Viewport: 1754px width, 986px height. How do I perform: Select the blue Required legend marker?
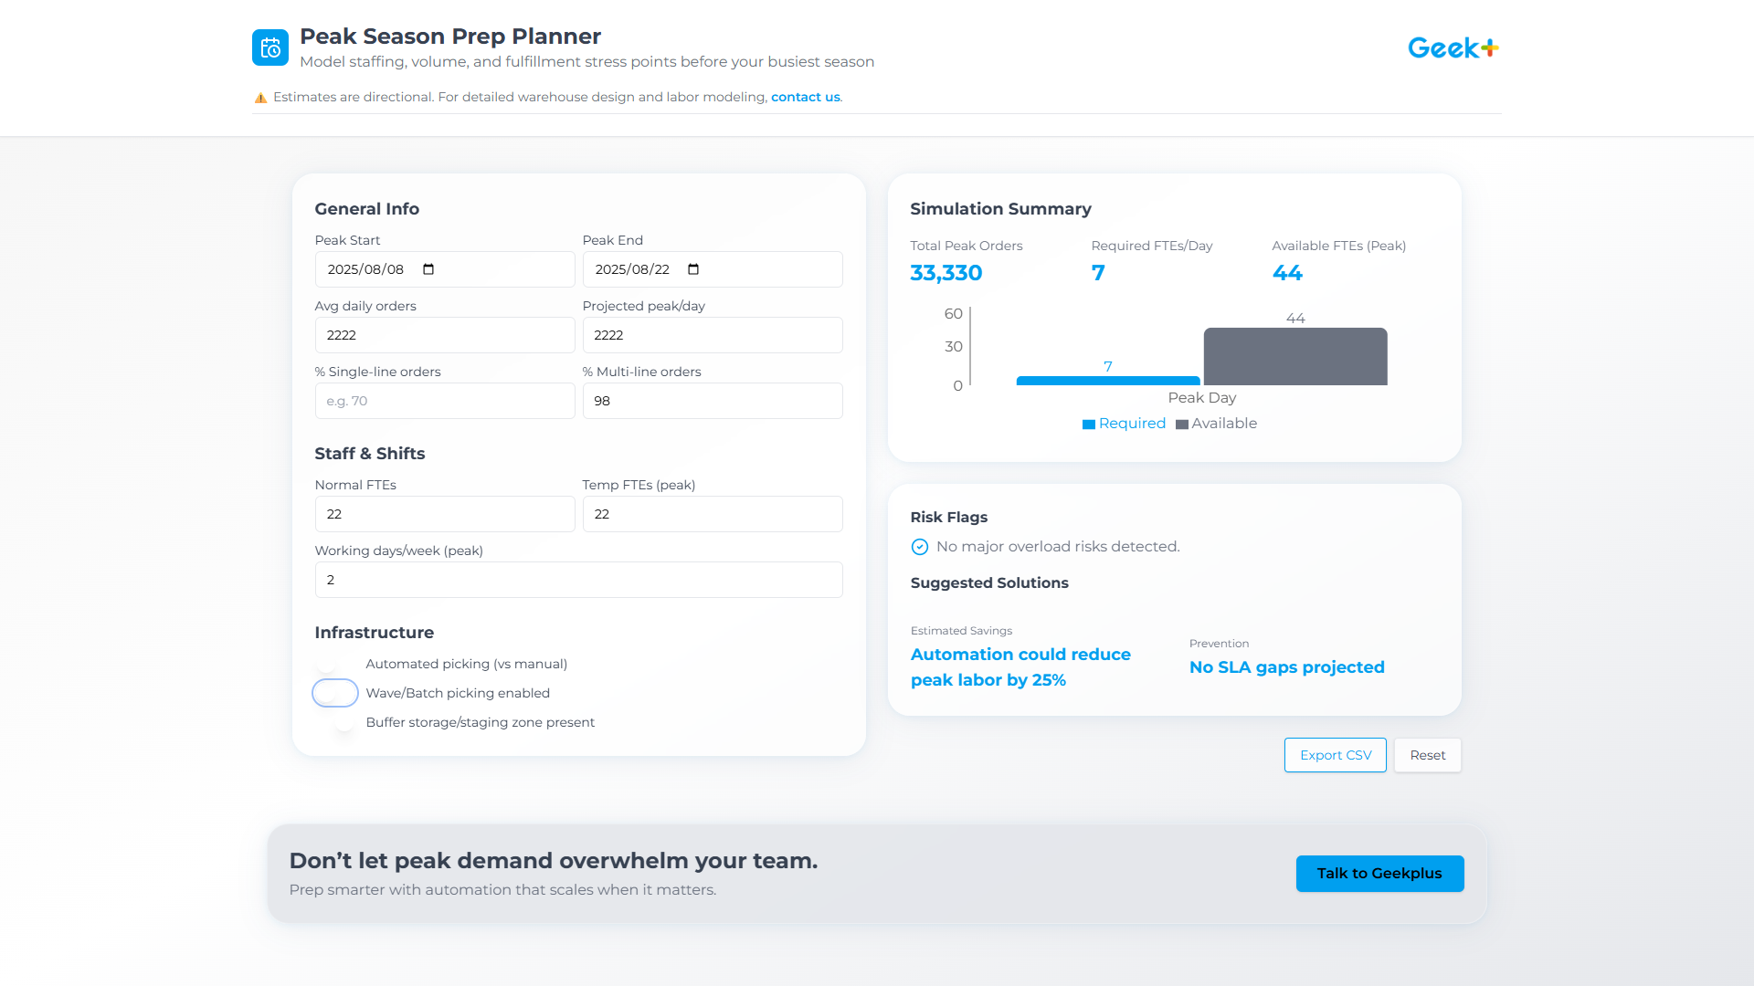pos(1088,424)
